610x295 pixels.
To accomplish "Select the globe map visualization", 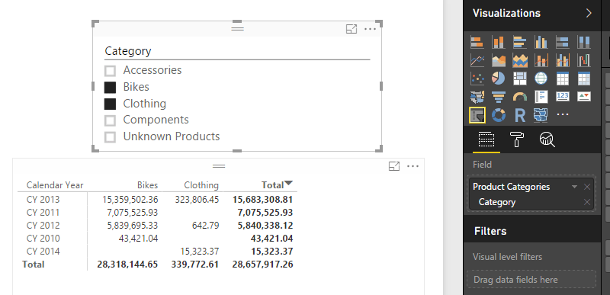I will point(541,79).
